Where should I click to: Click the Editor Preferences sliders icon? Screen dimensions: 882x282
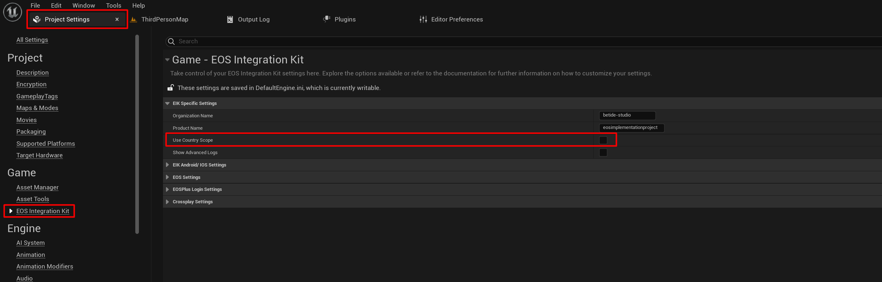click(x=423, y=19)
